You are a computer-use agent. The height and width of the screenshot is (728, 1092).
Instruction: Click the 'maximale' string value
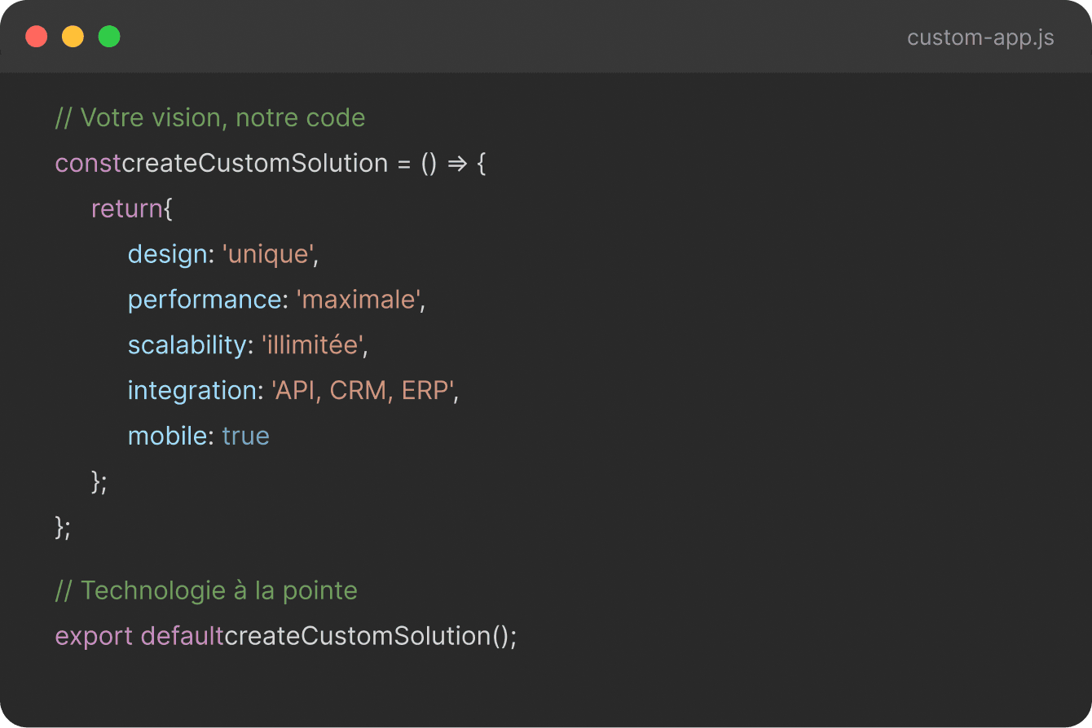pyautogui.click(x=359, y=300)
